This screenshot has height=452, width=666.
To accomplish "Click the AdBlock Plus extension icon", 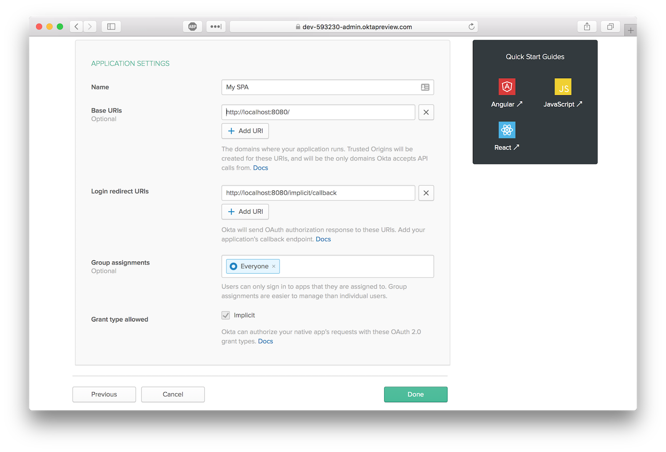I will (x=192, y=27).
